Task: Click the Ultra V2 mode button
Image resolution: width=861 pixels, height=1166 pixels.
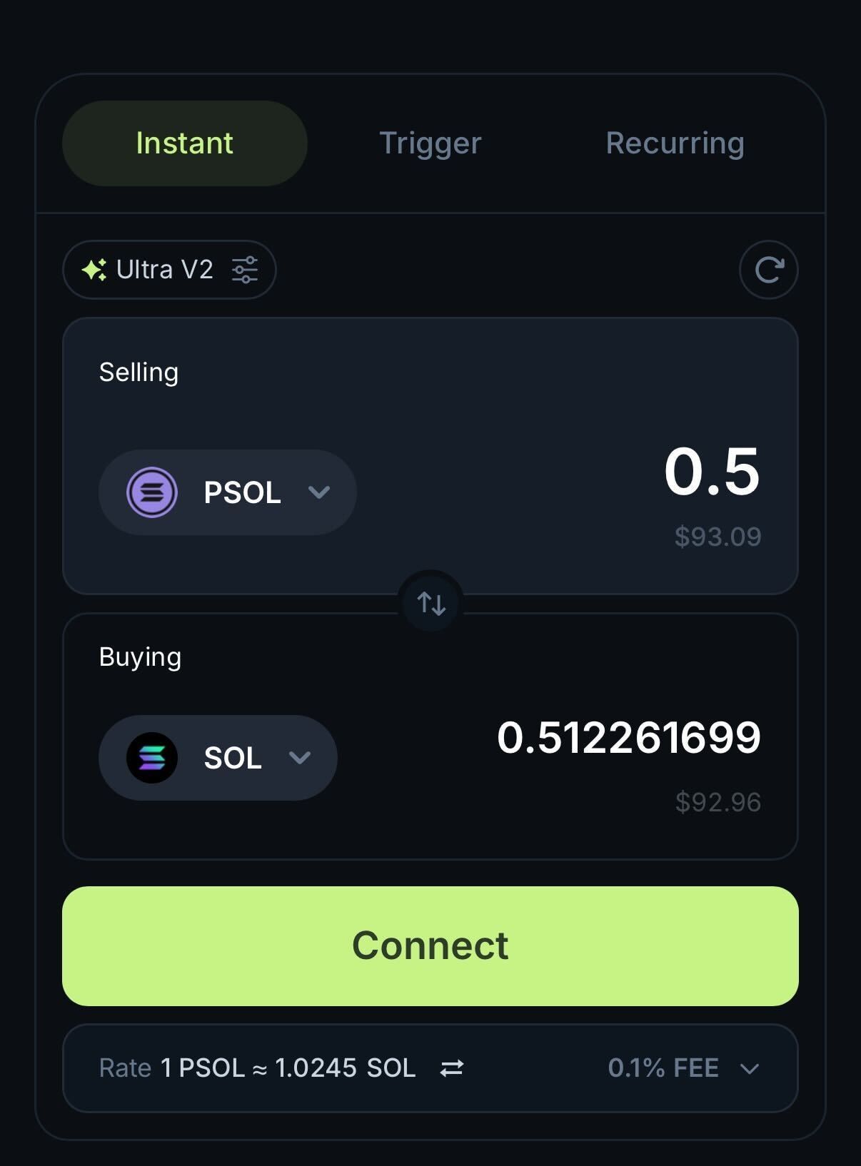Action: (x=169, y=270)
